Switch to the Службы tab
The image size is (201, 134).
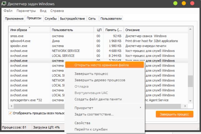tap(51, 19)
